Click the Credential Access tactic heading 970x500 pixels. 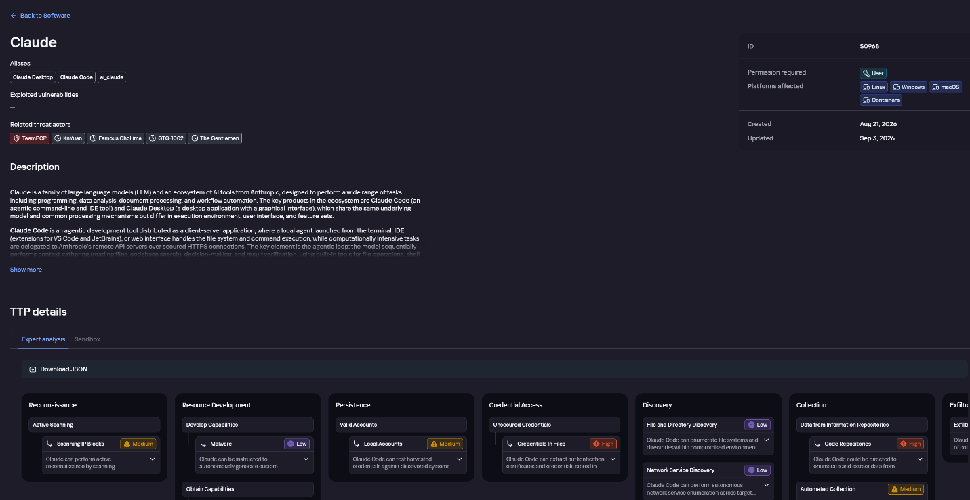[516, 405]
